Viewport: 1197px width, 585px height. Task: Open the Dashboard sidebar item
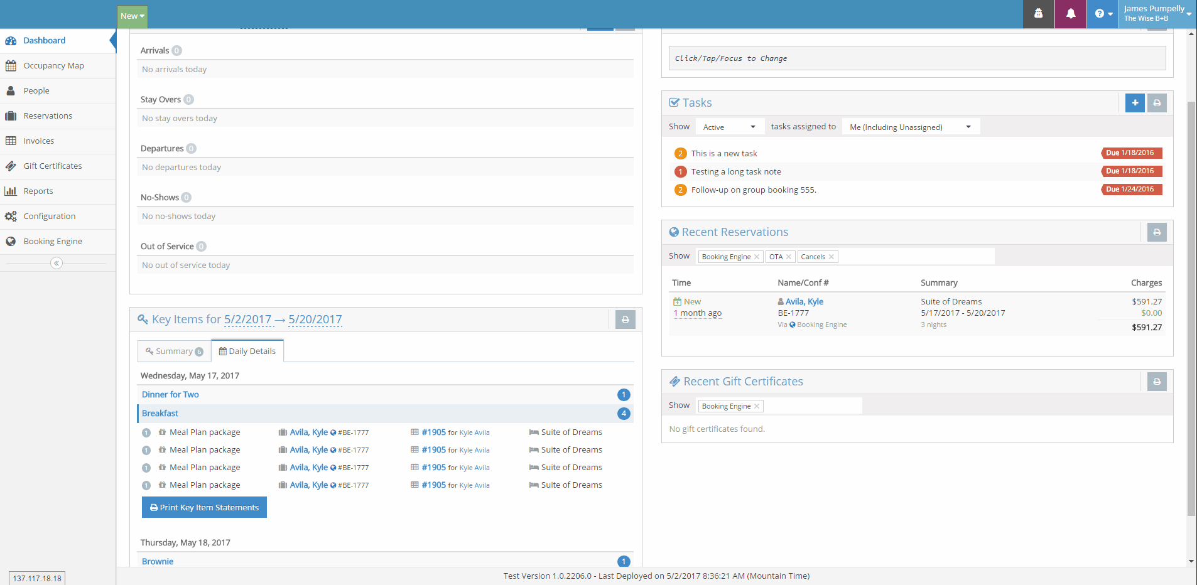pyautogui.click(x=57, y=41)
